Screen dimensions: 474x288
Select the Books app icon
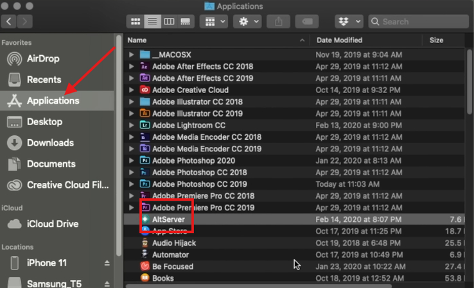coord(145,278)
